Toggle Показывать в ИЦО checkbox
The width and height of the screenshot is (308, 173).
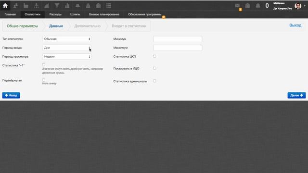pos(154,68)
